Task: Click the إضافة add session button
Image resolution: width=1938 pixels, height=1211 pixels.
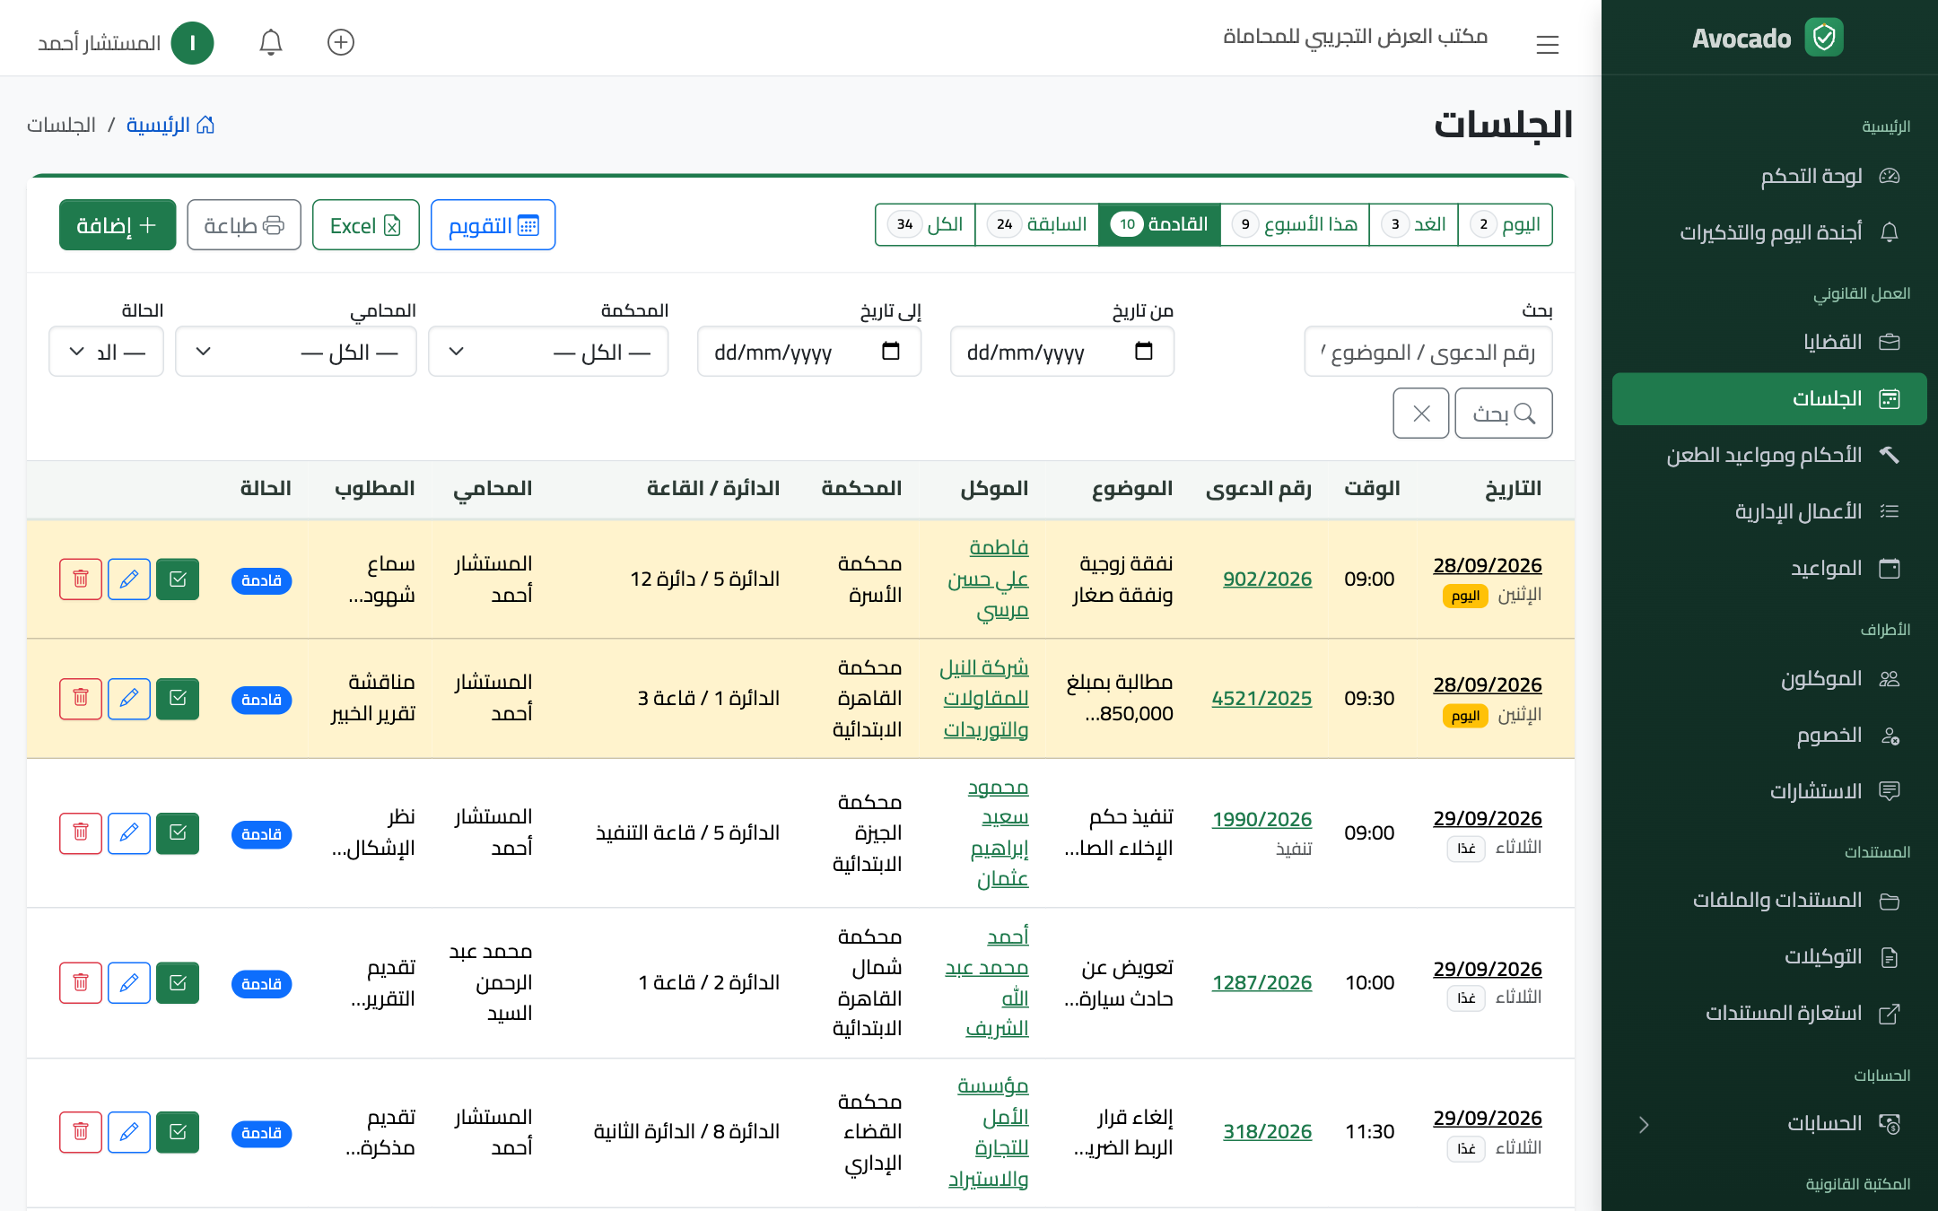Action: tap(118, 225)
